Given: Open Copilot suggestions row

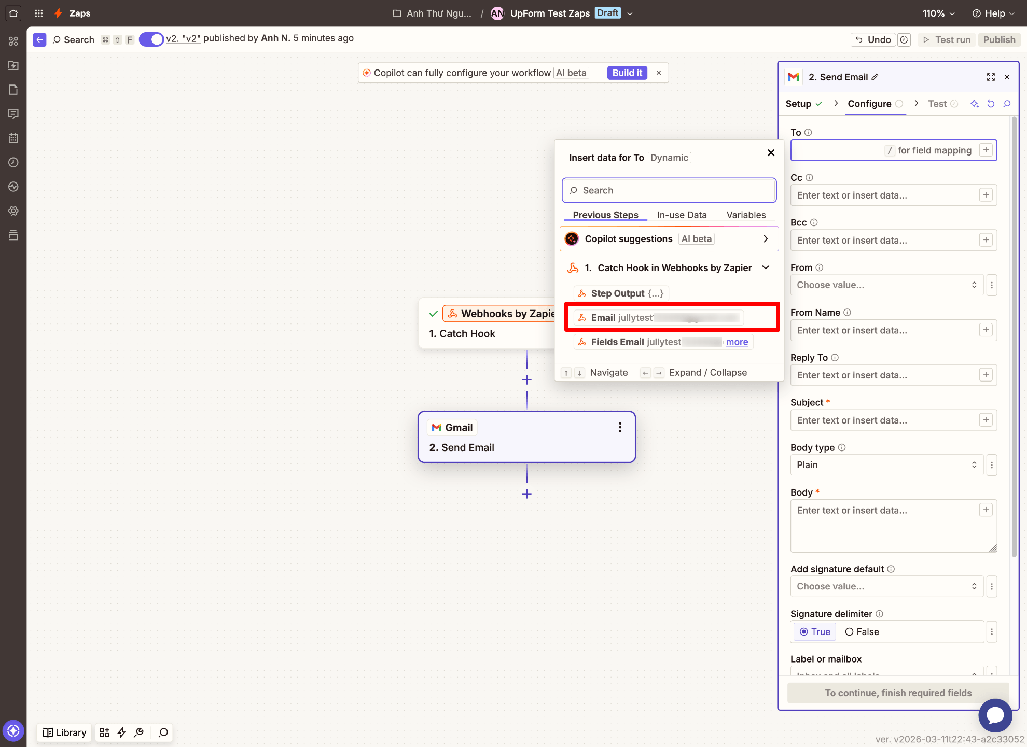Looking at the screenshot, I should (x=669, y=239).
